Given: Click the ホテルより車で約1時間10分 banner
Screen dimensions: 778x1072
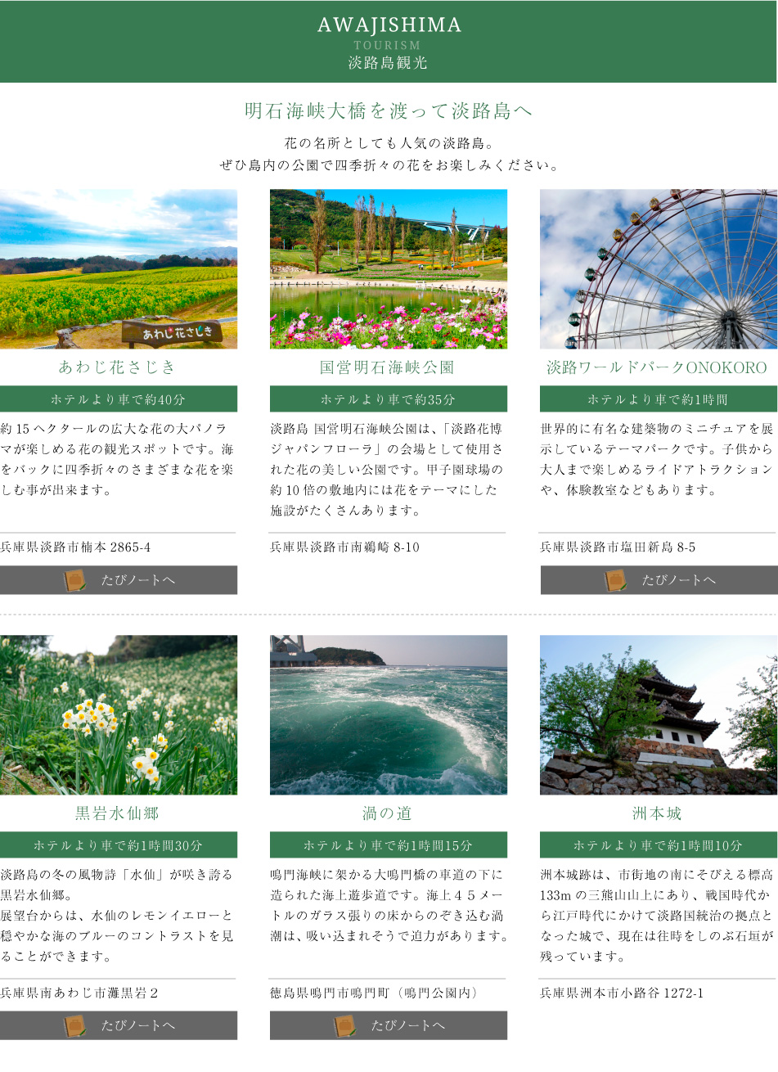Looking at the screenshot, I should coord(659,845).
